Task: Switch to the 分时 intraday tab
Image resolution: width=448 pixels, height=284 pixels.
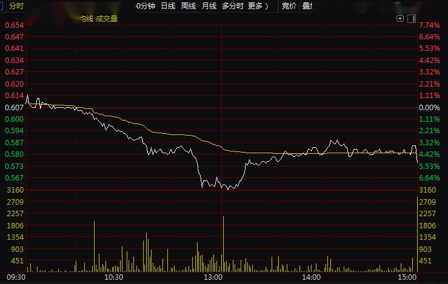Action: 16,6
